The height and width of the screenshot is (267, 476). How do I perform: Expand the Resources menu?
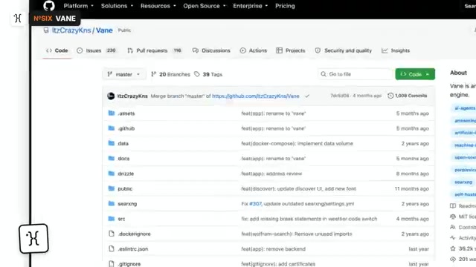coord(158,6)
